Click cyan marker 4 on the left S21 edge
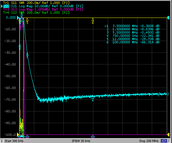172x143 pixels. [20, 47]
